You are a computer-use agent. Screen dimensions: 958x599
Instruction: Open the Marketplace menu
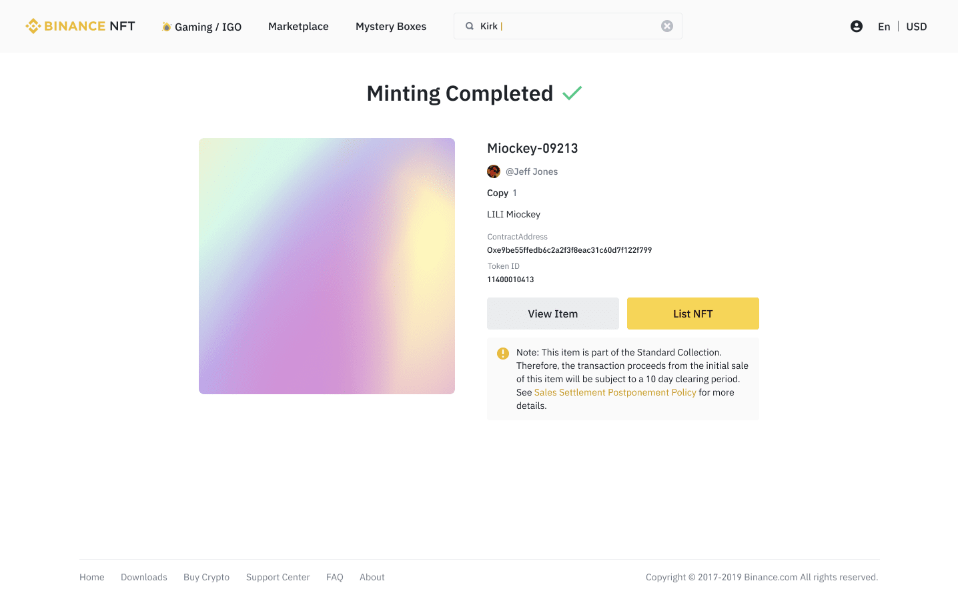[x=298, y=27]
